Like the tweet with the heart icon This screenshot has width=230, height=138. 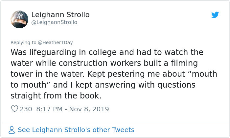14,109
